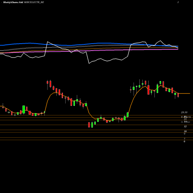Click the 15 price axis label
Image resolution: width=193 pixels, height=193 pixels.
pos(185,119)
